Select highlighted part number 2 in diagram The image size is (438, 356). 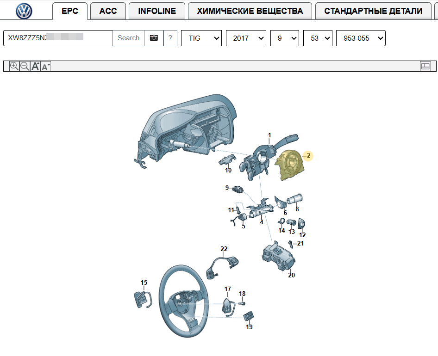pyautogui.click(x=308, y=156)
